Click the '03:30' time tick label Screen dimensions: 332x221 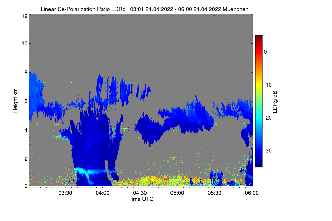(65, 193)
